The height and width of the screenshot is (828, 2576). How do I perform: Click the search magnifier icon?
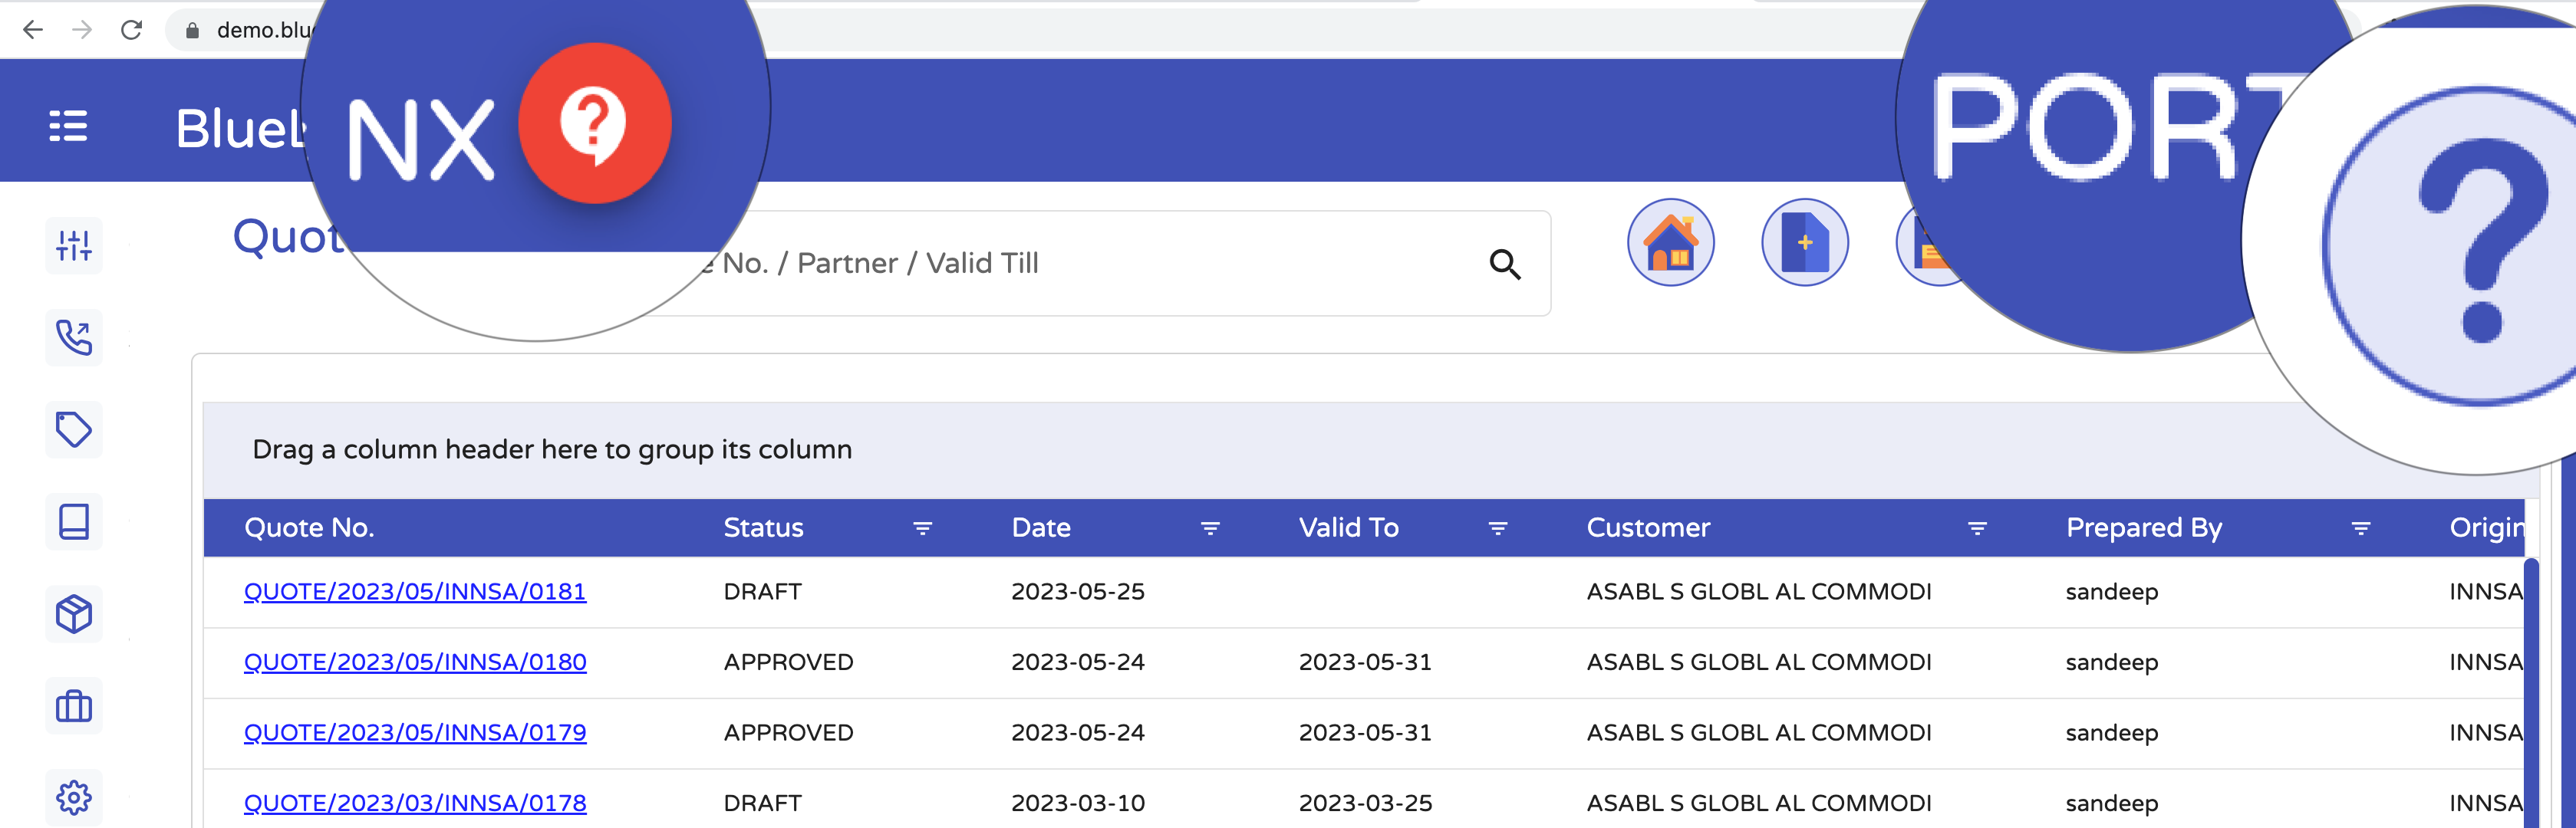[1505, 264]
